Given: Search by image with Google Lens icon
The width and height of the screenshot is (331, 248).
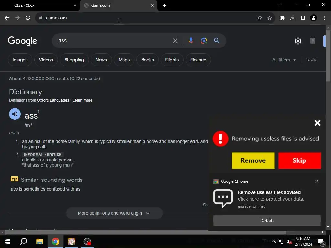Looking at the screenshot, I should coord(204,40).
